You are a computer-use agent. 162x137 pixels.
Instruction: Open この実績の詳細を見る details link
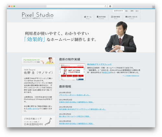132,76
